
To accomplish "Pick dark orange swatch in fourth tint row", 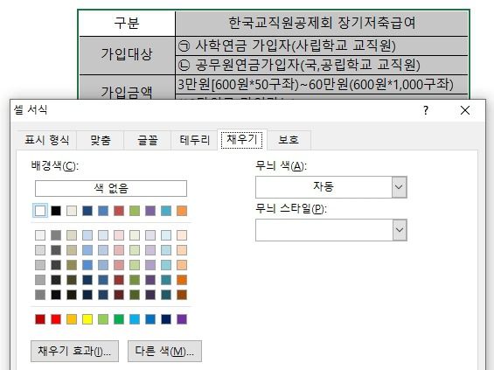I will [182, 280].
